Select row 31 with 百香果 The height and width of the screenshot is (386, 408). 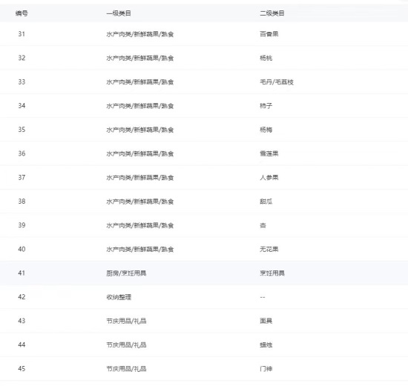coord(204,34)
